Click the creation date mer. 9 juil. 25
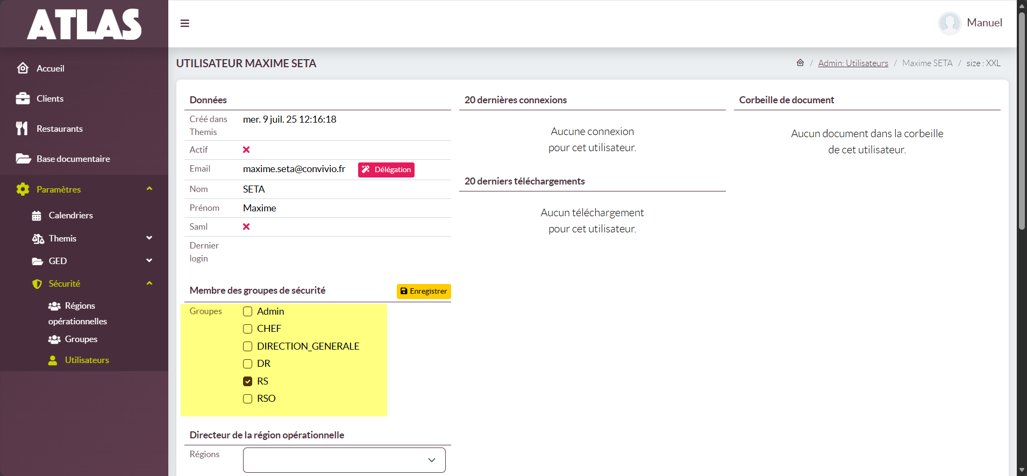1027x476 pixels. [290, 119]
